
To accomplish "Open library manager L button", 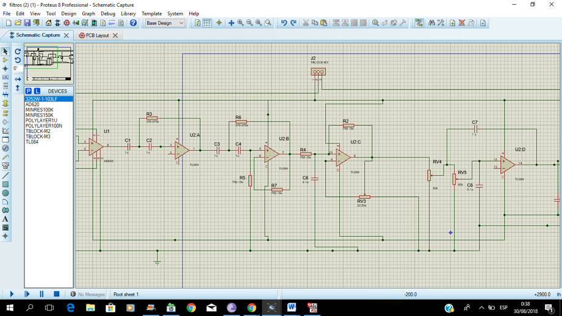I will click(37, 91).
